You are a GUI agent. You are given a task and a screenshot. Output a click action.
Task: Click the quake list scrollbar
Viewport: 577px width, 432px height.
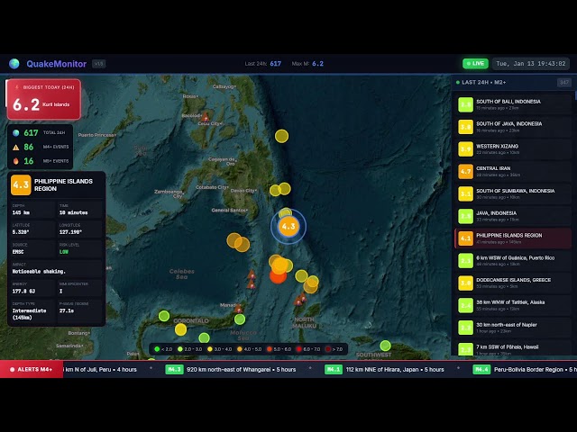575,94
